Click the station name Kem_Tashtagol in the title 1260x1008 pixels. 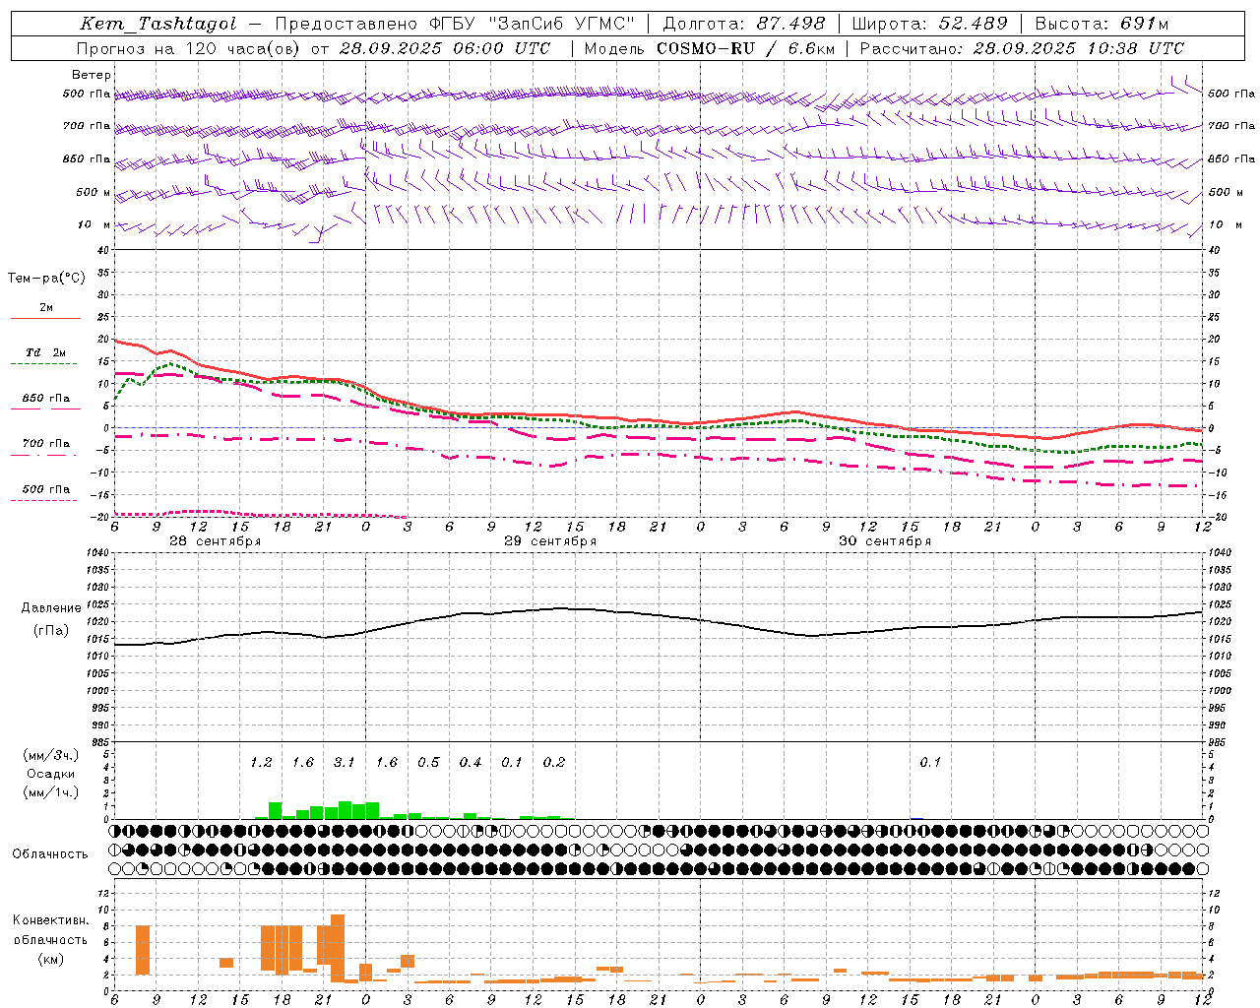pos(157,24)
